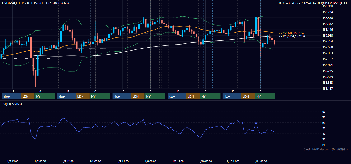Click the RSI scale value 20
351x164 pixels.
[324, 145]
